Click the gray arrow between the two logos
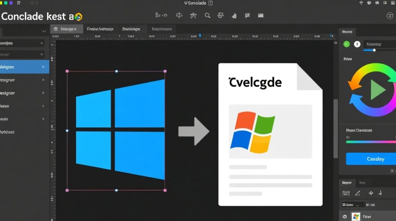The height and width of the screenshot is (221, 396). click(194, 131)
